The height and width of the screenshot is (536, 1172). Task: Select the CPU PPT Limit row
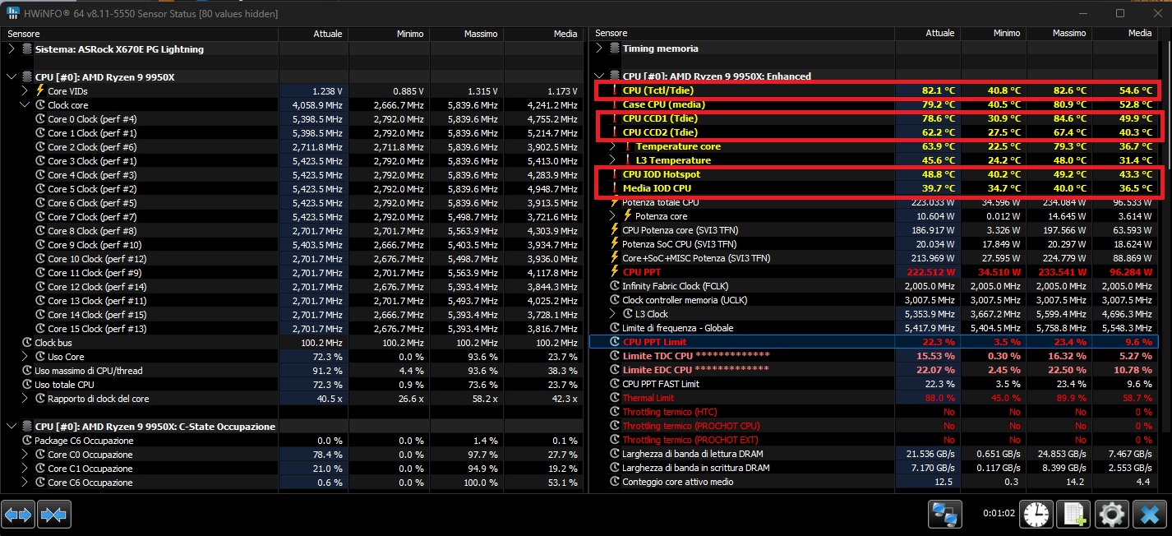coord(874,342)
